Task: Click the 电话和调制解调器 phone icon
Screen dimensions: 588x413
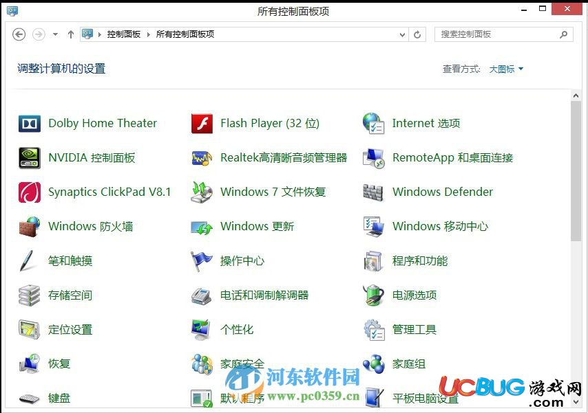Action: click(202, 296)
